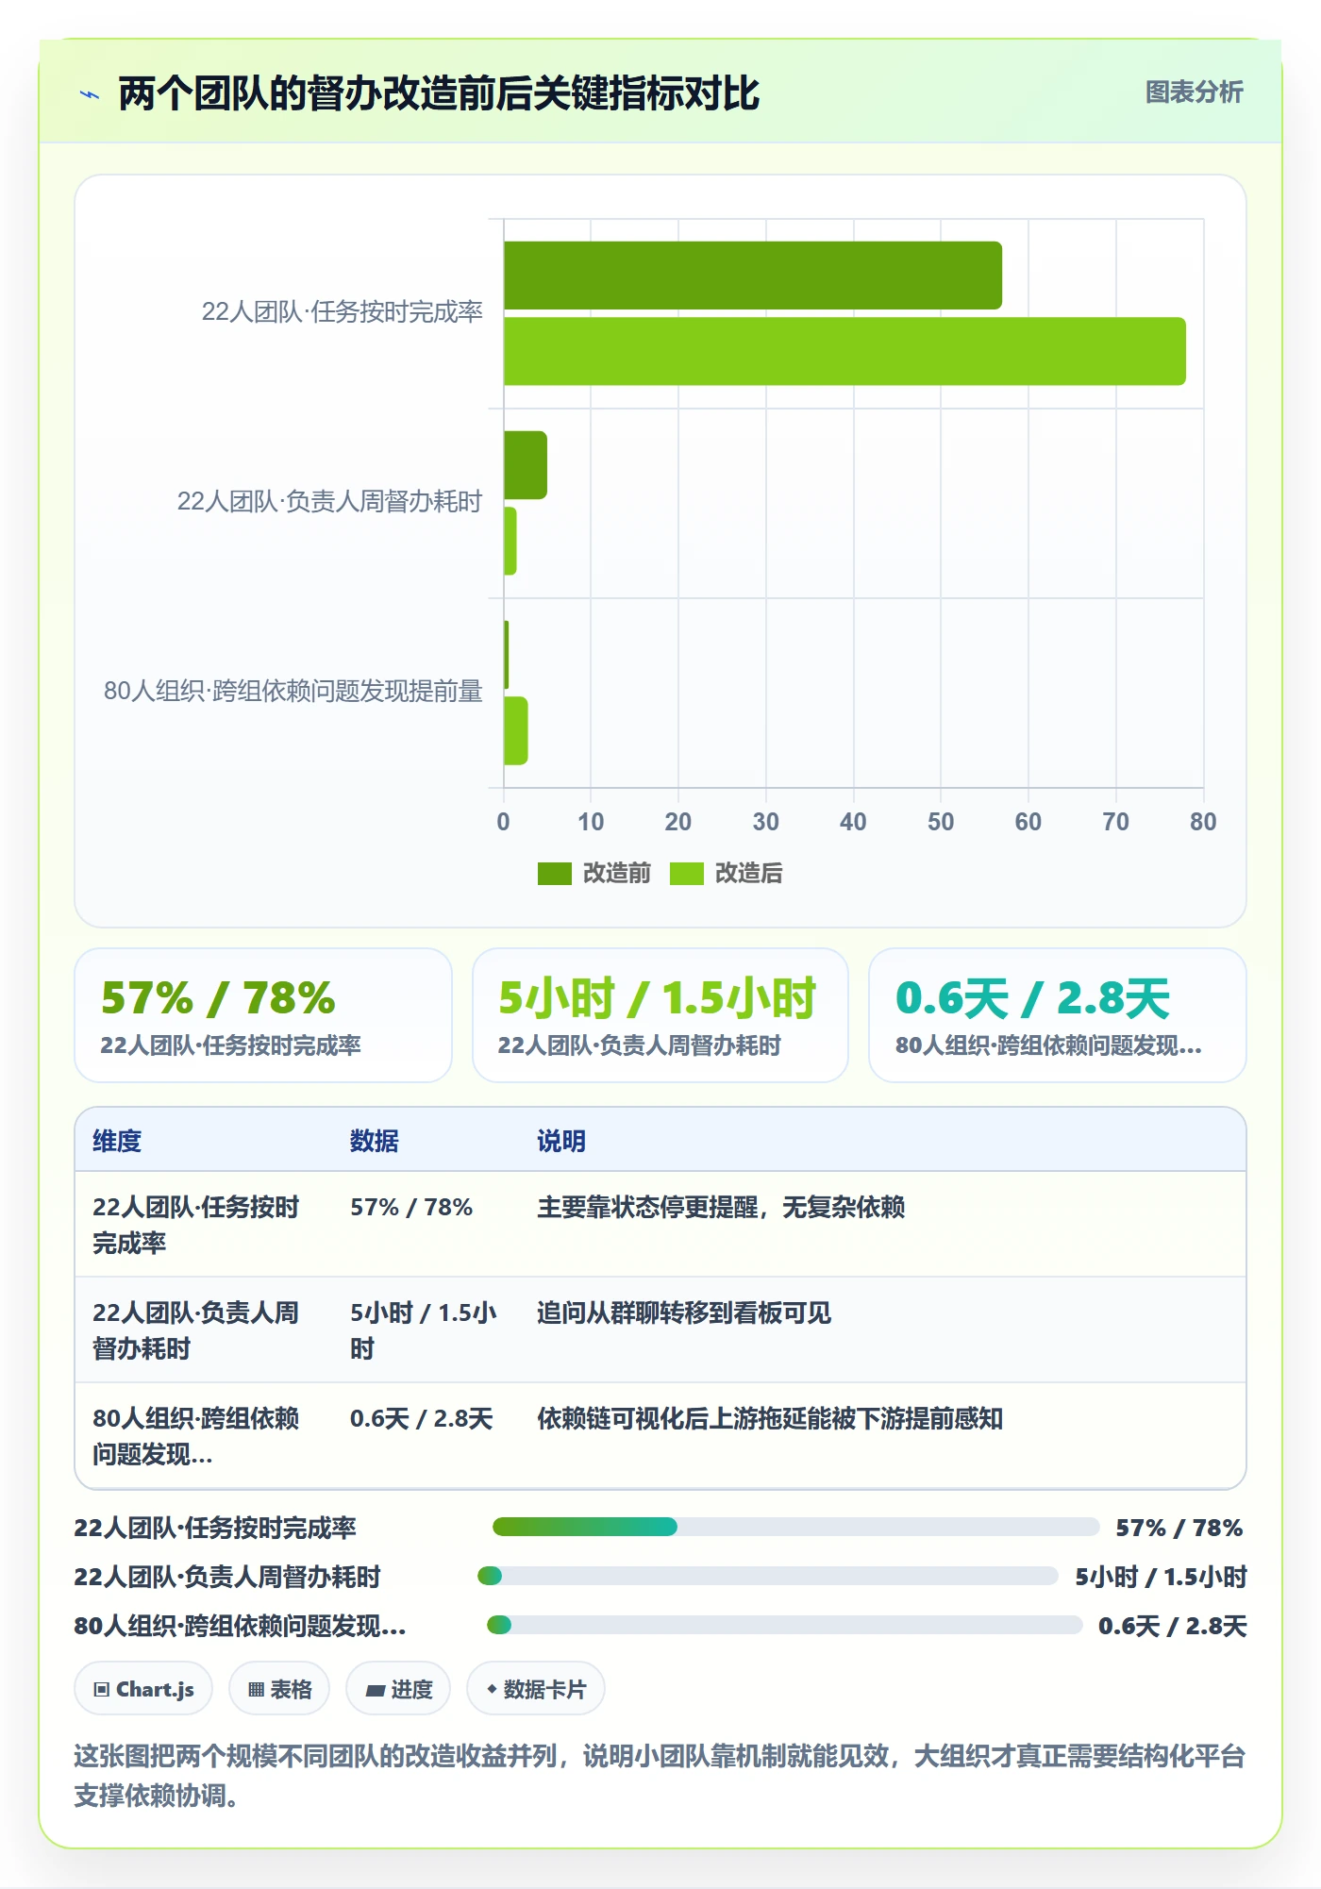The width and height of the screenshot is (1321, 1889).
Task: Click the x-axis tick label 40
Action: tap(853, 822)
